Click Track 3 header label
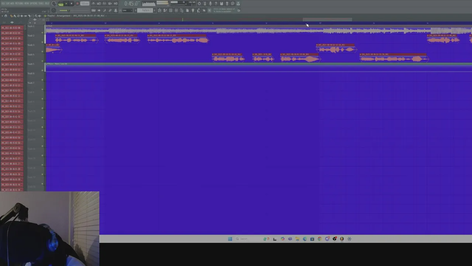The height and width of the screenshot is (266, 472). 31,45
